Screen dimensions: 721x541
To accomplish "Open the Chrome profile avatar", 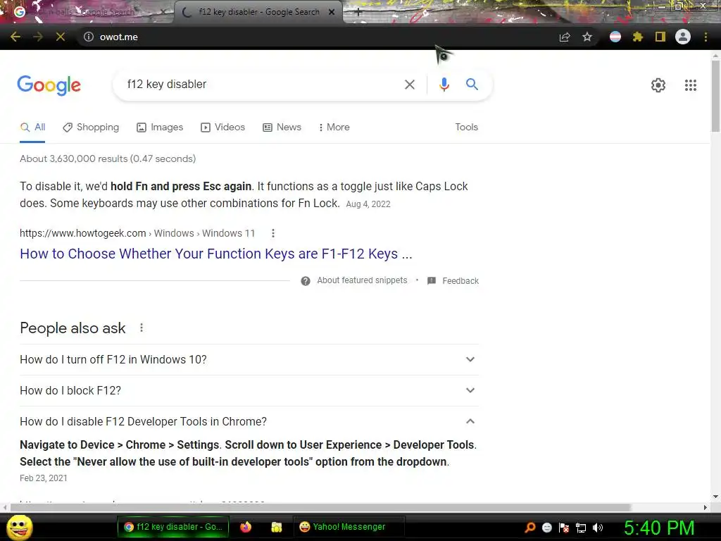I will pos(683,37).
